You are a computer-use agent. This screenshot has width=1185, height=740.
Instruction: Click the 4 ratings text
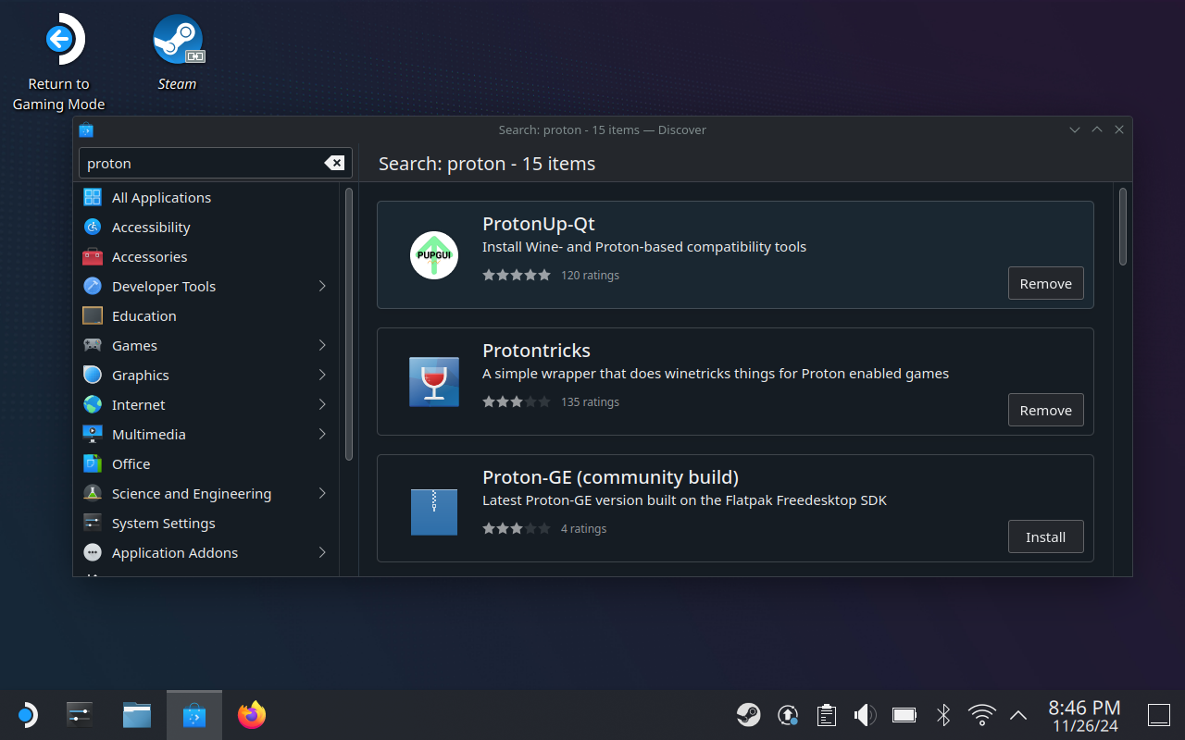583,528
